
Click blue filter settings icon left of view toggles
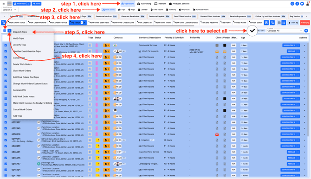coord(272,23)
